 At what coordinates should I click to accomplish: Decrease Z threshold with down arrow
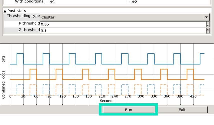pyautogui.click(x=208, y=32)
